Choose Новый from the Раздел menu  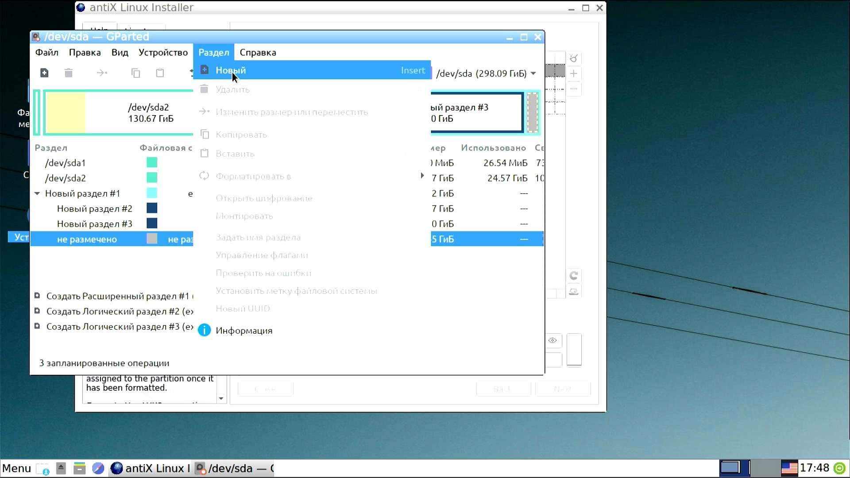click(312, 70)
